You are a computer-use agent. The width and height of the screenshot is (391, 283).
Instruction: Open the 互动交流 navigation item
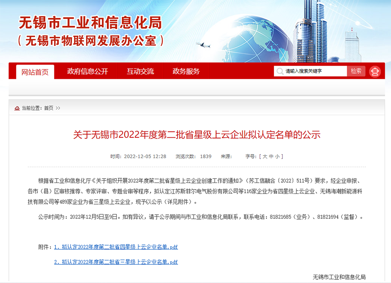(x=140, y=71)
